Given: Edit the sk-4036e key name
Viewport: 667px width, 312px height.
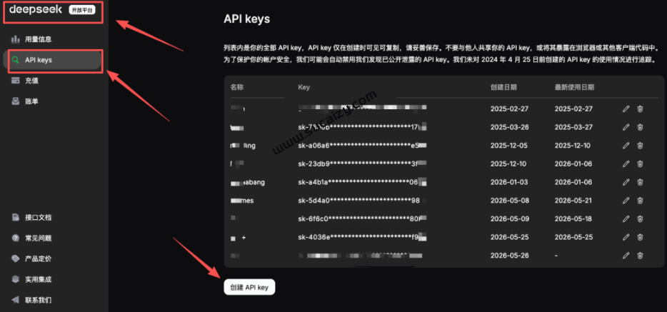Looking at the screenshot, I should coord(626,237).
